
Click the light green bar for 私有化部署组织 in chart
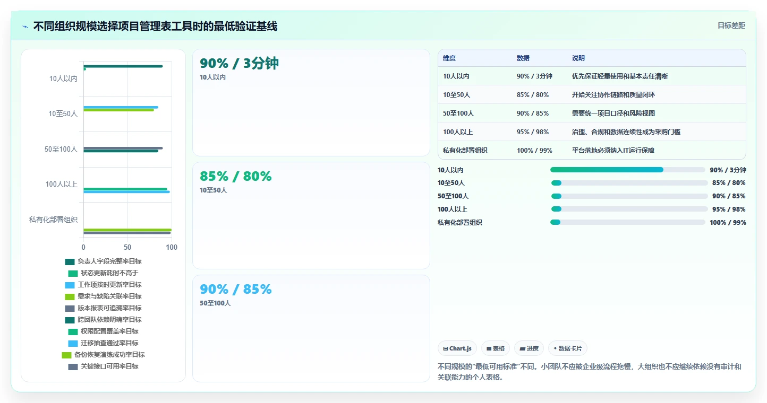click(127, 230)
